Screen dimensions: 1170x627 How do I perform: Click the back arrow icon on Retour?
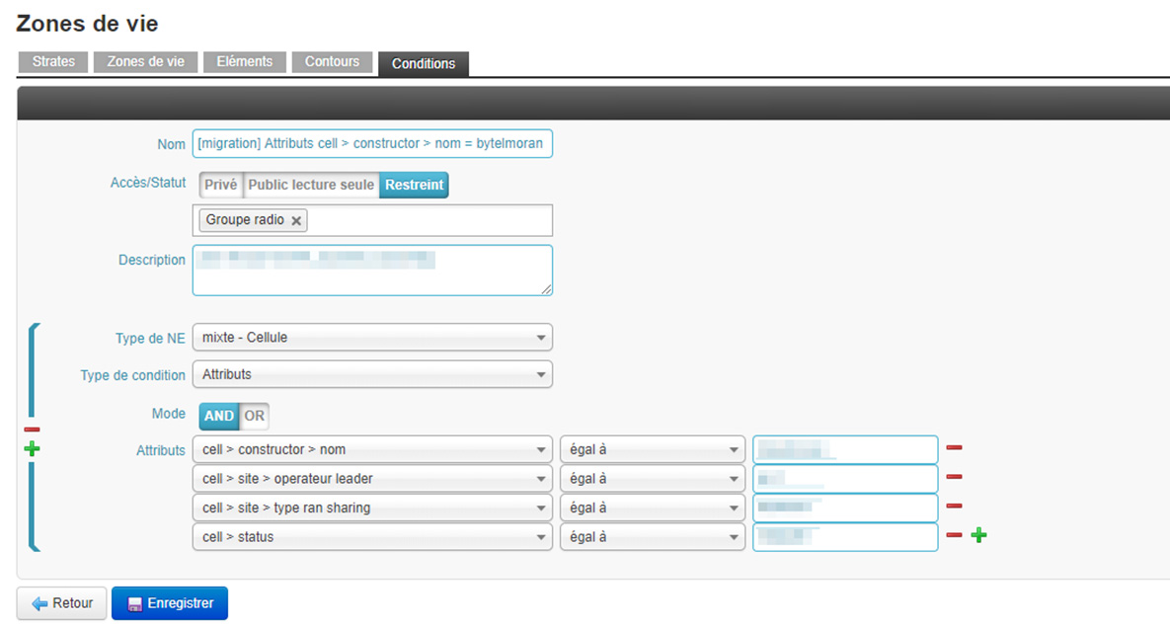39,604
